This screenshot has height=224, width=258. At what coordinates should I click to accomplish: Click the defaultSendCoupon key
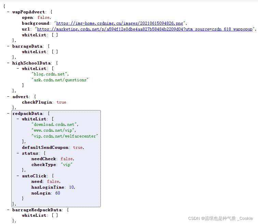(45, 148)
